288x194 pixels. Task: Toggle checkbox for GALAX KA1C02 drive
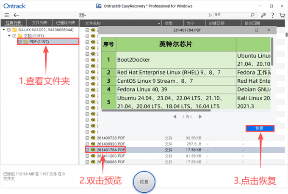[x=8, y=30]
